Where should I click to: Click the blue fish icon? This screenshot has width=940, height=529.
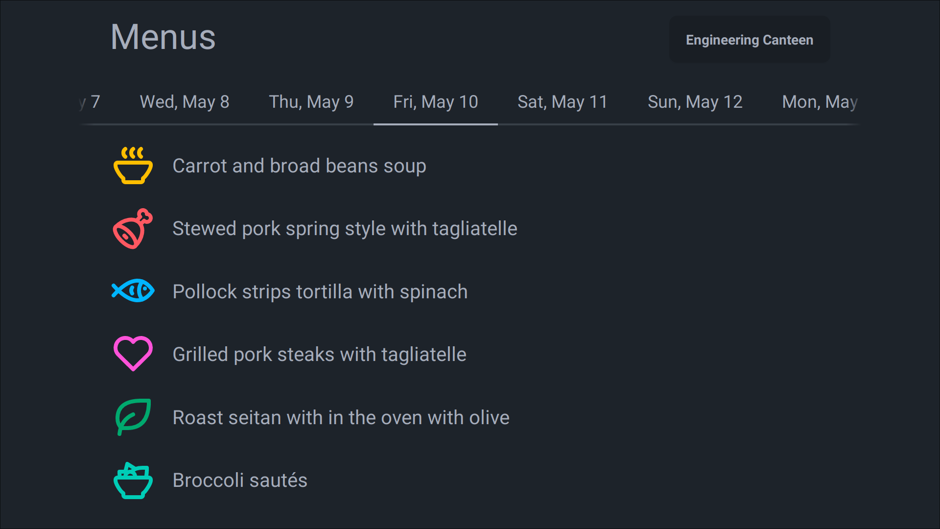point(133,291)
